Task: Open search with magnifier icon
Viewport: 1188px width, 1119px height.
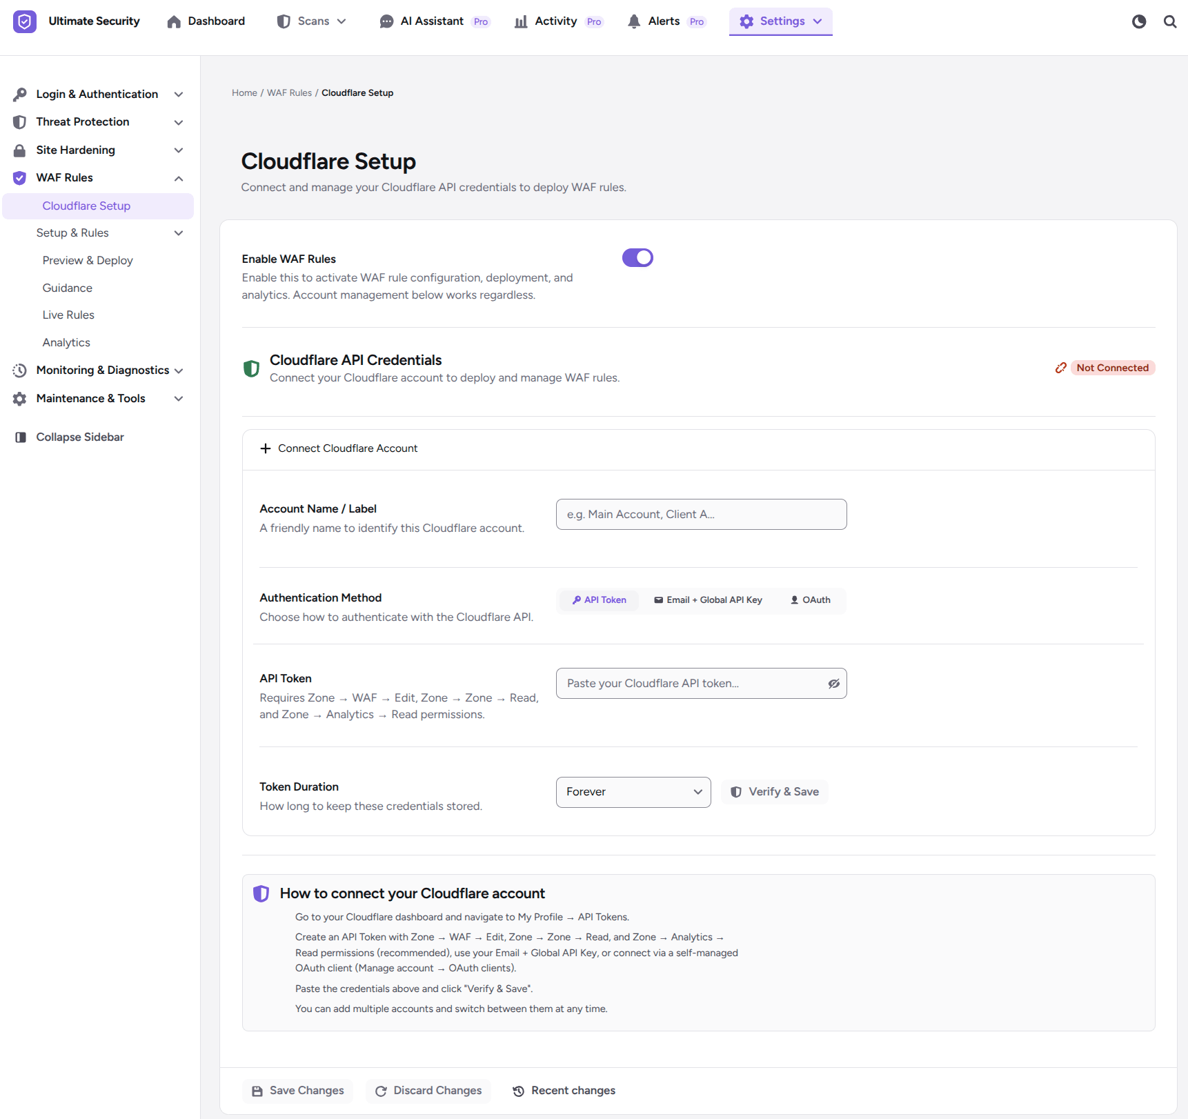Action: click(1170, 21)
